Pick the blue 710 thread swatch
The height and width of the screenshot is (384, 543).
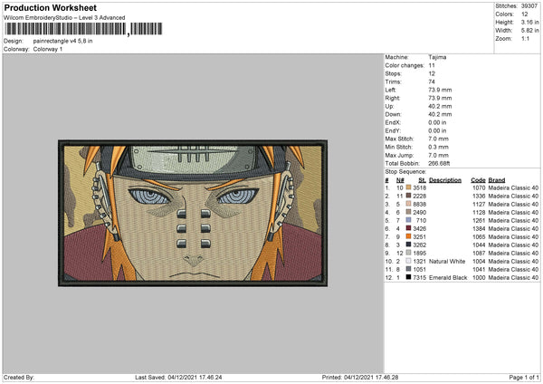[408, 220]
